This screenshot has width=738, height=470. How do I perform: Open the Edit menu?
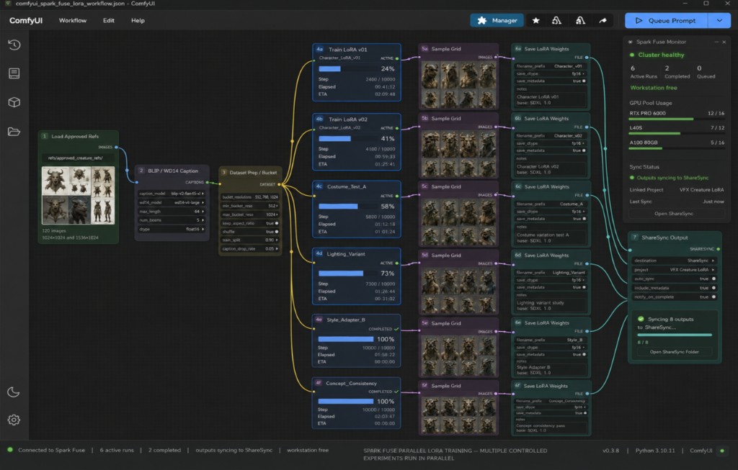click(x=108, y=21)
